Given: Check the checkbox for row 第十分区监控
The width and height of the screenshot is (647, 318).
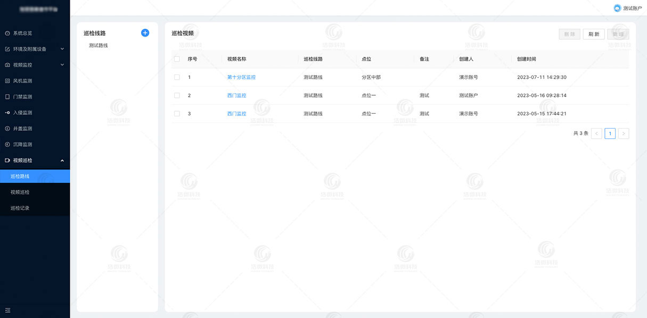Looking at the screenshot, I should (177, 77).
